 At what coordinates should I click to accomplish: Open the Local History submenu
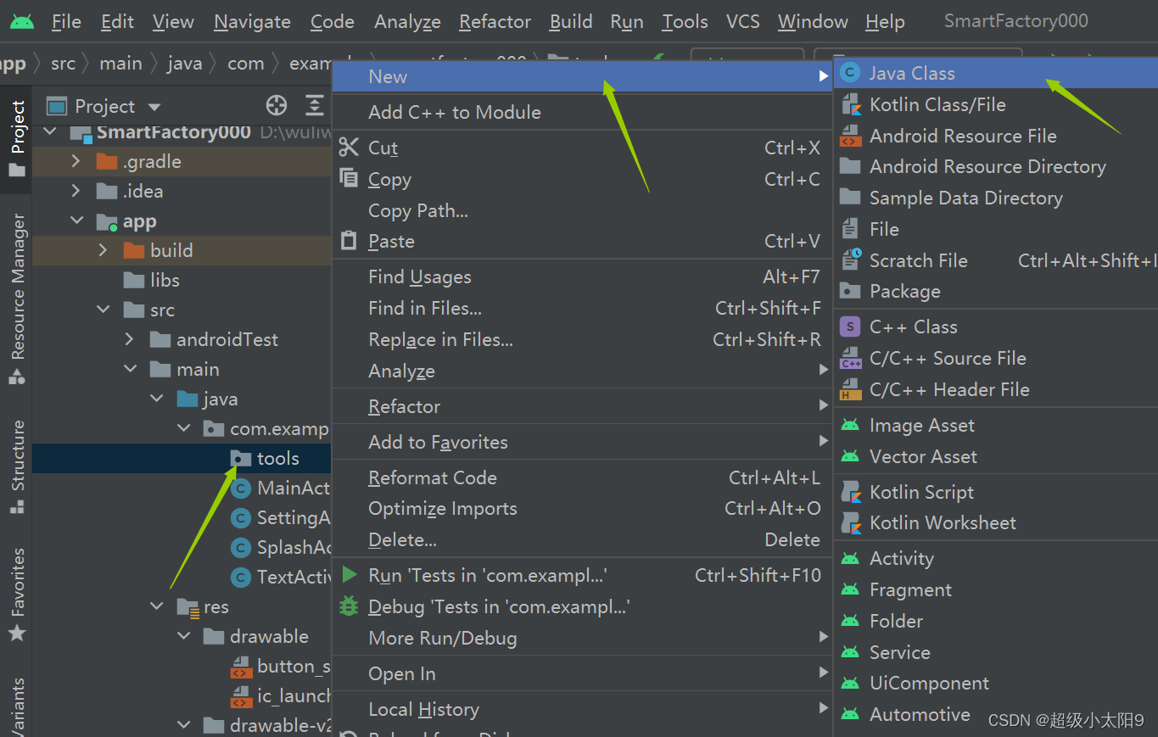click(582, 709)
